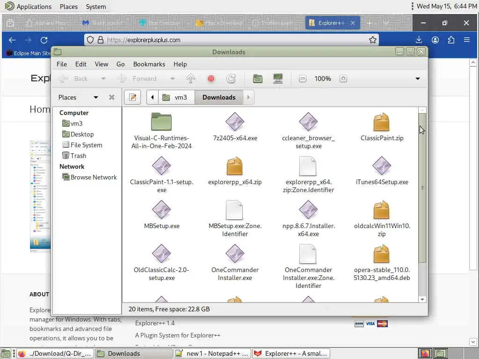Open view mode dropdown at toolbar end
The height and width of the screenshot is (359, 479).
418,79
